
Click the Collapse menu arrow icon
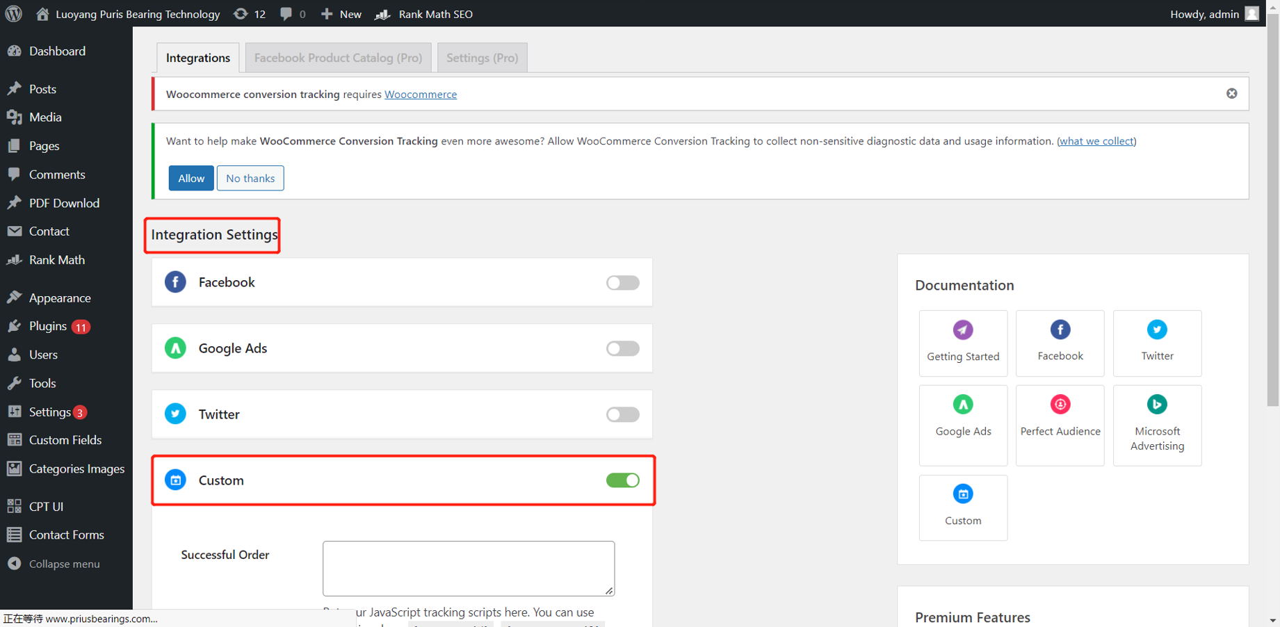[x=15, y=564]
